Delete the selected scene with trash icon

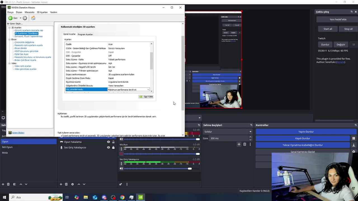[8, 184]
